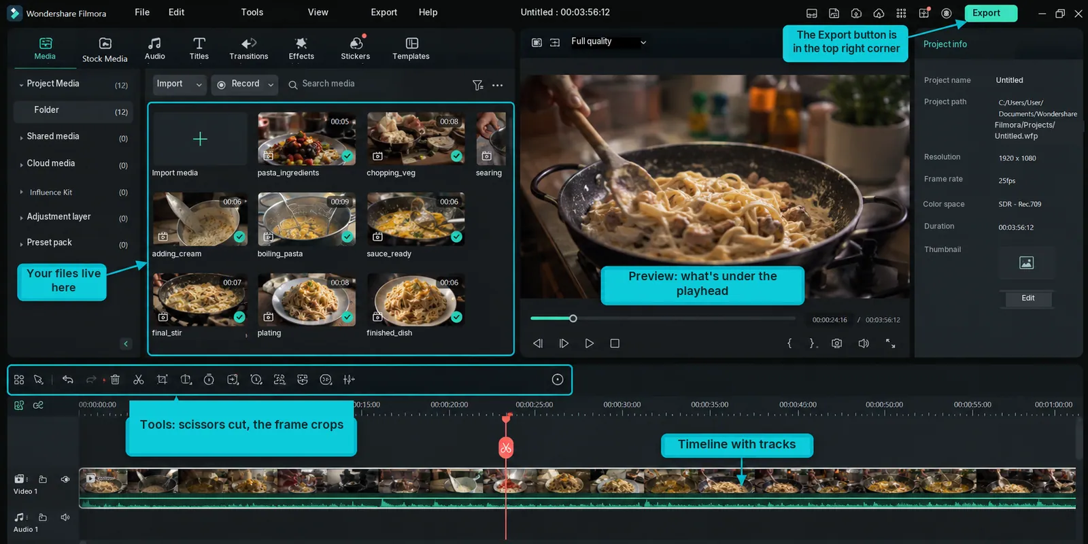Image resolution: width=1088 pixels, height=544 pixels.
Task: Select the crop tool in timeline toolbar
Action: [x=162, y=379]
